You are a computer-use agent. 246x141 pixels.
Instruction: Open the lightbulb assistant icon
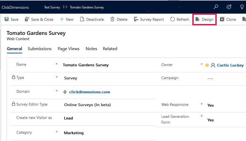point(242,7)
